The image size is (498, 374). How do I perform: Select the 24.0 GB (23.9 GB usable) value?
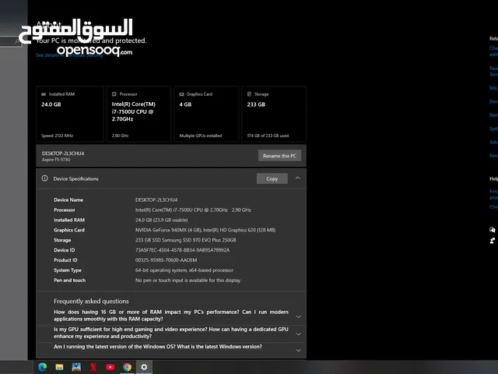(161, 220)
